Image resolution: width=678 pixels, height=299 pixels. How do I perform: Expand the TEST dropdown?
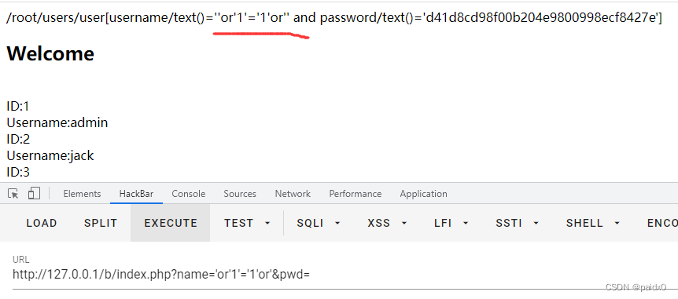(x=247, y=223)
